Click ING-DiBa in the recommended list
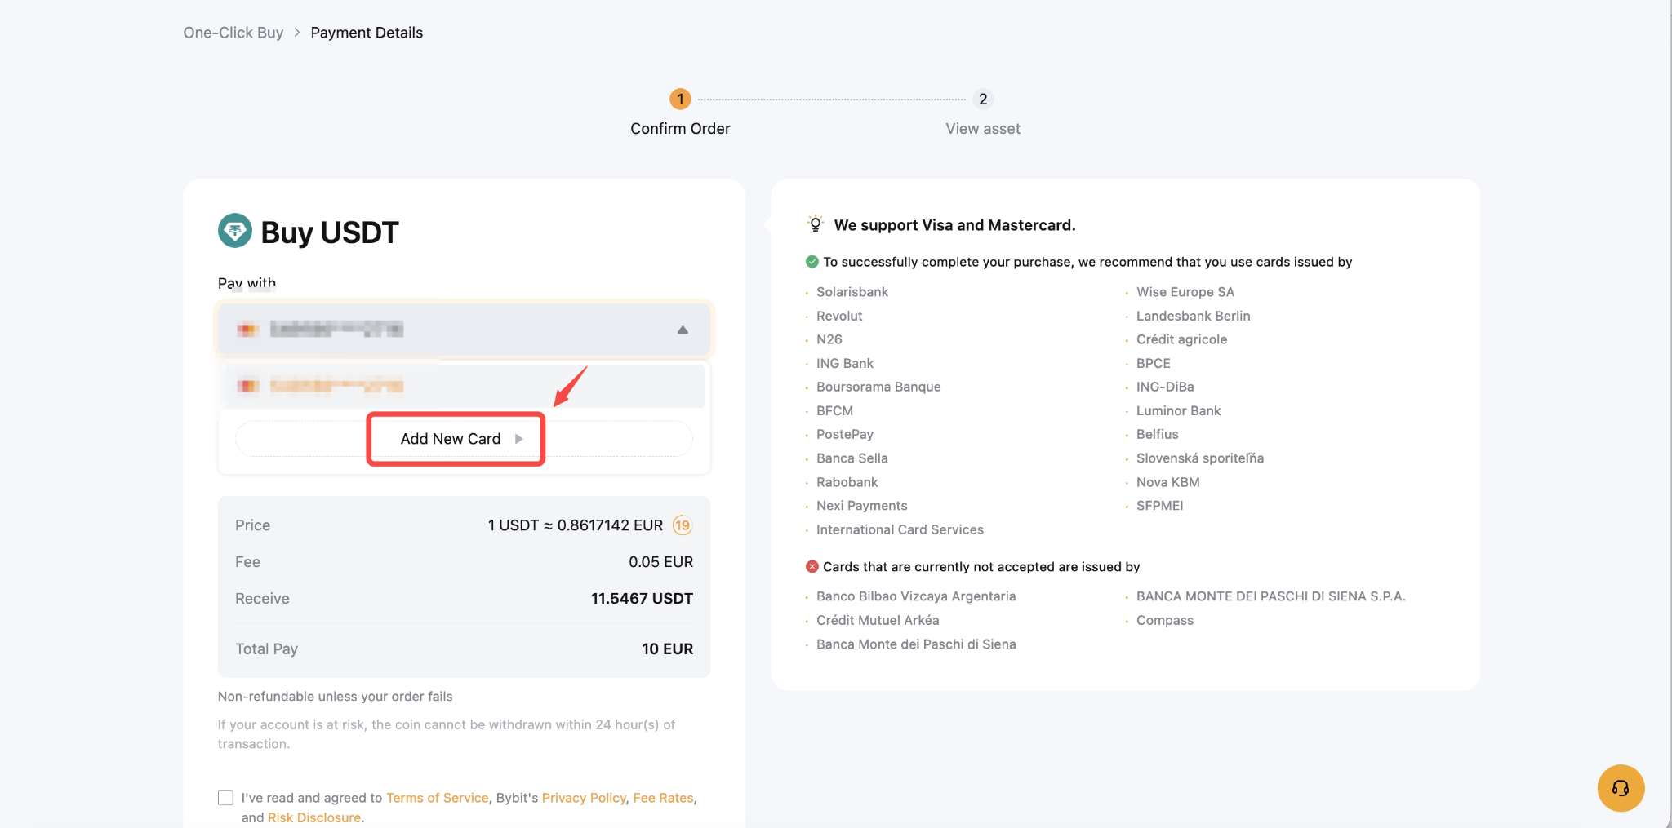 pyautogui.click(x=1165, y=387)
